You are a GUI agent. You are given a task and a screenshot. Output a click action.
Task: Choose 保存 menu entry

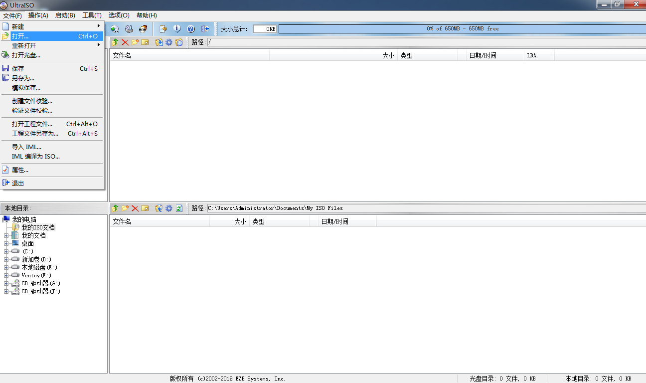[x=52, y=68]
